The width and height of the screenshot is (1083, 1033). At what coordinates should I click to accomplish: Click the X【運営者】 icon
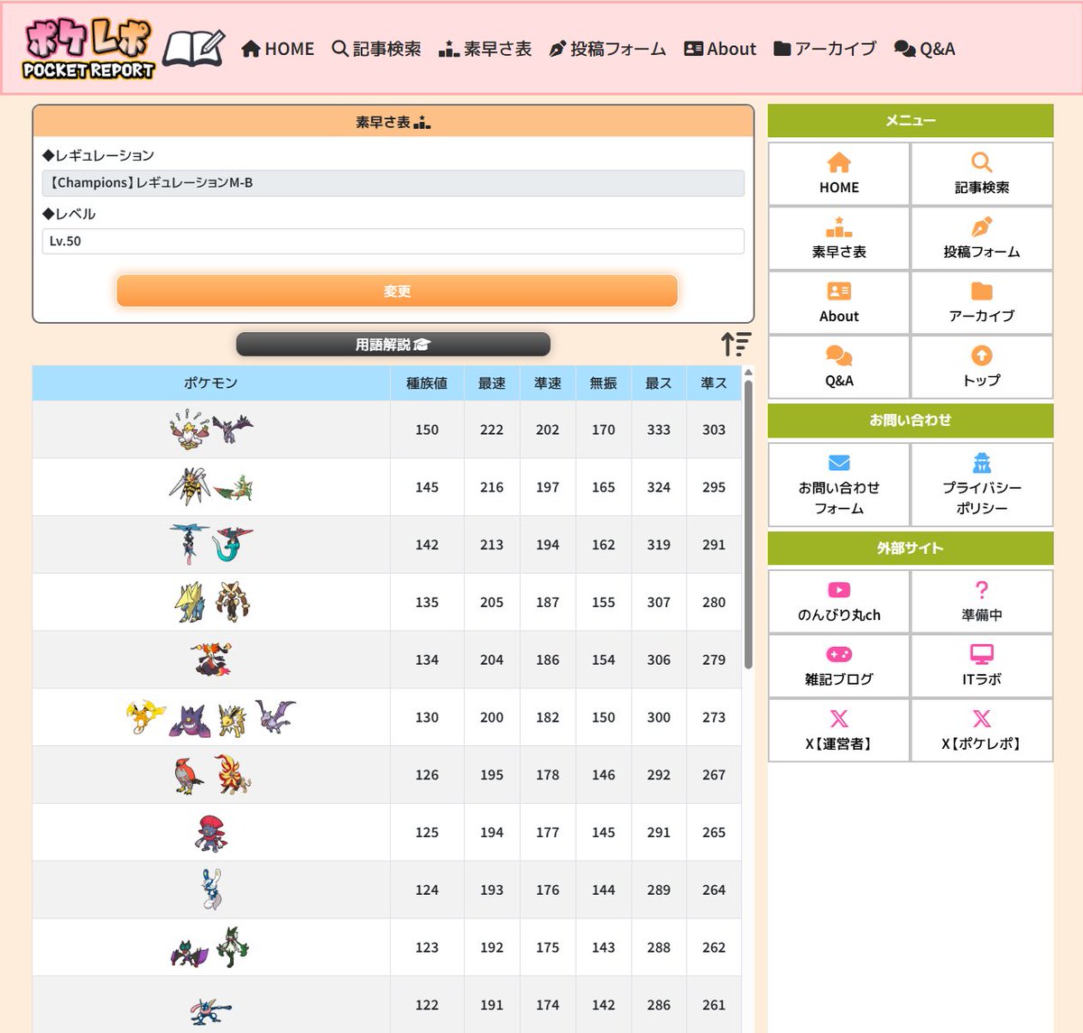click(839, 718)
